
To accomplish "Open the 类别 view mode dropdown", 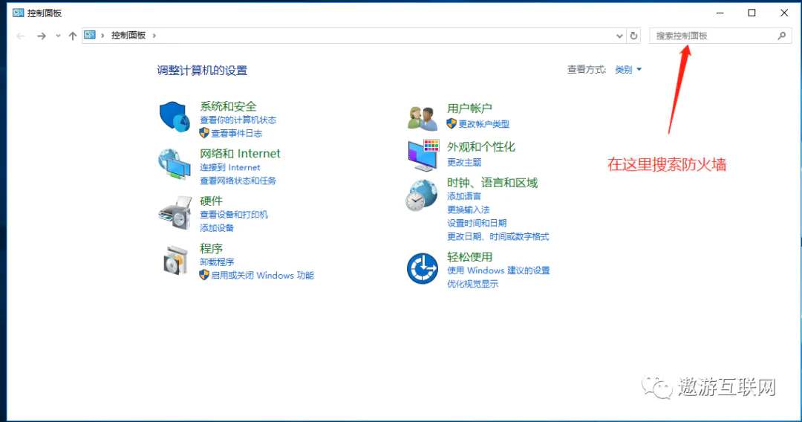I will pyautogui.click(x=628, y=70).
